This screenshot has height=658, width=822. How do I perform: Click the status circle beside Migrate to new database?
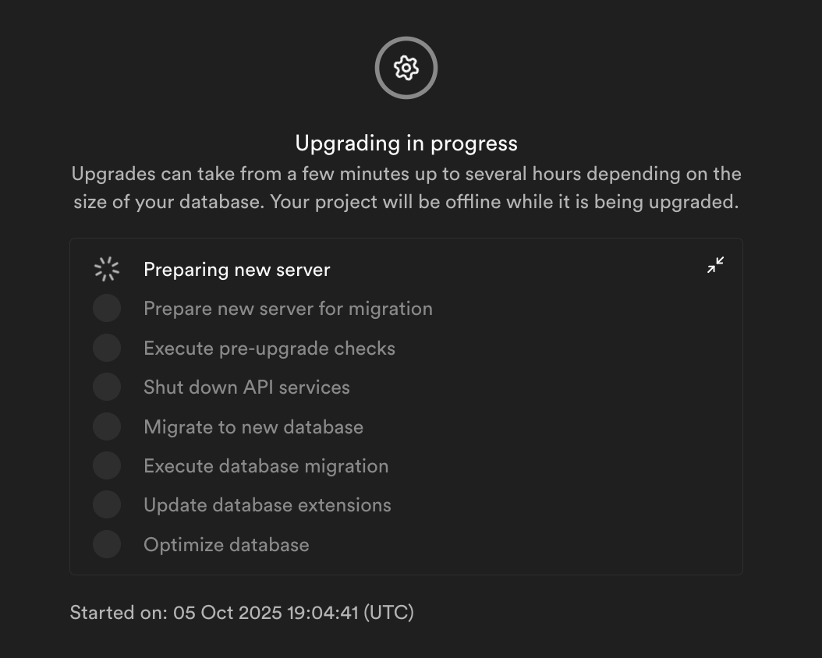point(107,426)
